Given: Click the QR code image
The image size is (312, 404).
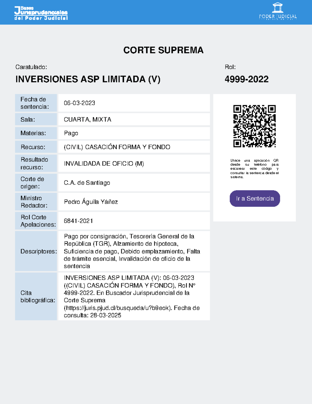Looking at the screenshot, I should point(254,126).
